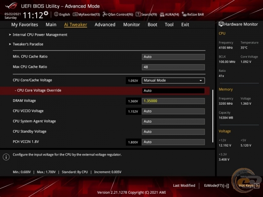The image size is (263, 197).
Task: Open Qfan Control(F6)
Action: tap(118, 14)
